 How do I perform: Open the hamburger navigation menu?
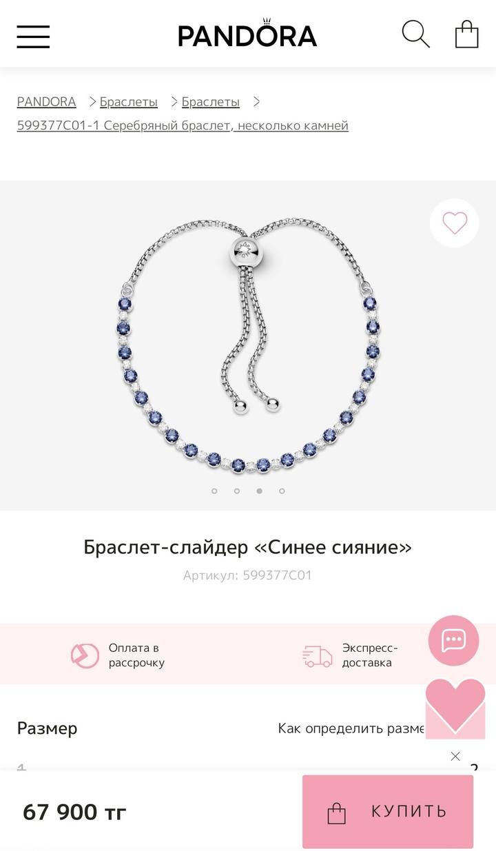click(x=33, y=36)
